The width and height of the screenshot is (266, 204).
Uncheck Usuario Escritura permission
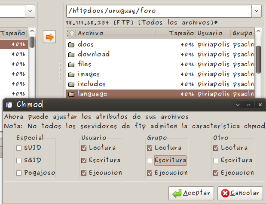click(84, 161)
